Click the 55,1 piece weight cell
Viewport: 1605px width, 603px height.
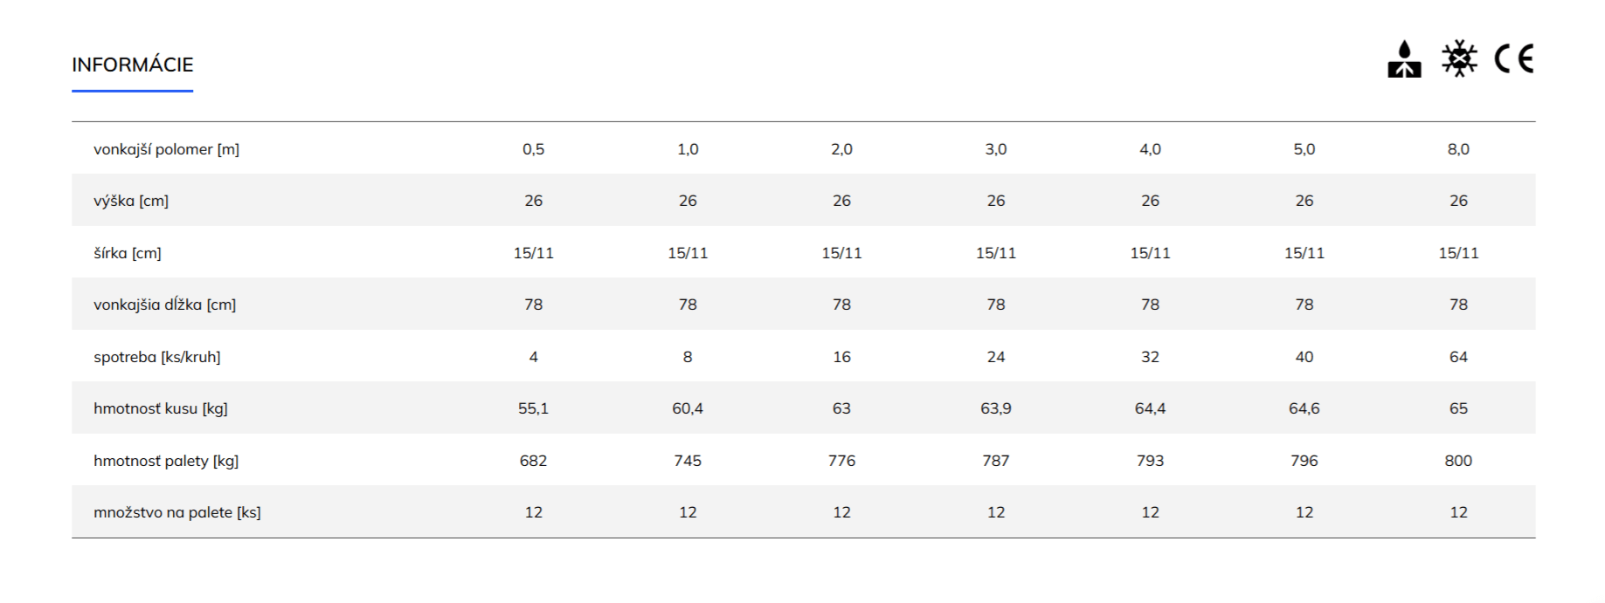click(x=534, y=408)
